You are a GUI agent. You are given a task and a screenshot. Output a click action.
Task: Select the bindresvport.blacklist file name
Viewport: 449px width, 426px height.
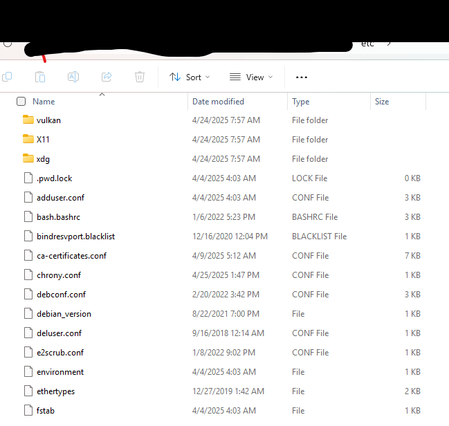pos(76,237)
